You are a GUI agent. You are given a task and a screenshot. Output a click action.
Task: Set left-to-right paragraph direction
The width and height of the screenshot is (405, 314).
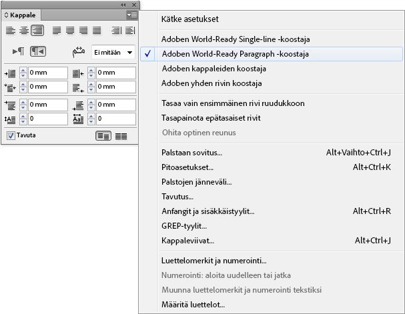pyautogui.click(x=18, y=51)
